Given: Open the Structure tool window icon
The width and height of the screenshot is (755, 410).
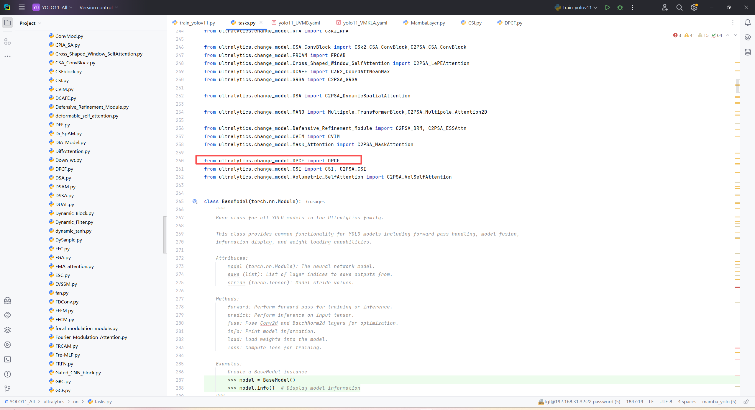Looking at the screenshot, I should point(8,42).
